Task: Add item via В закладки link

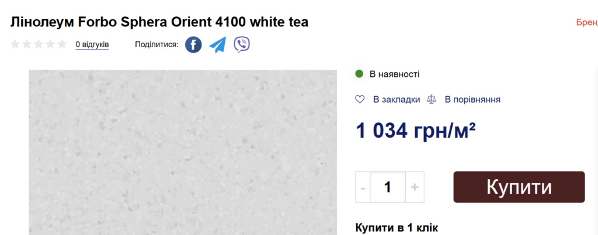Action: pos(397,99)
